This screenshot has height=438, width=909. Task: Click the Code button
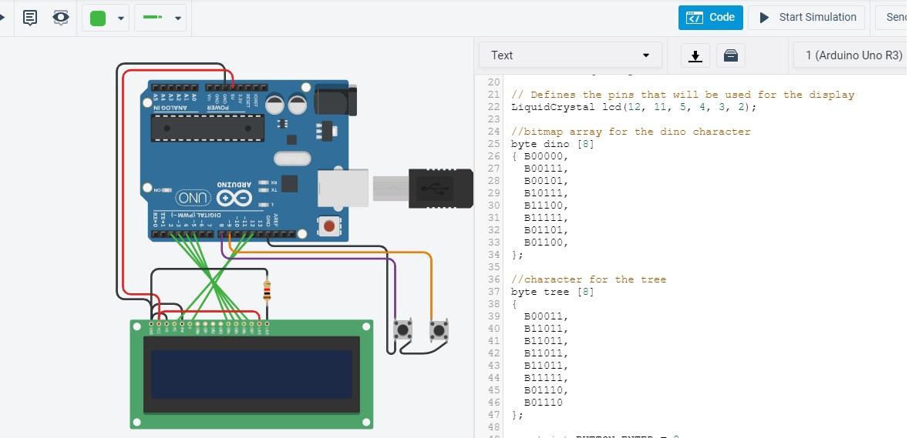click(x=711, y=18)
